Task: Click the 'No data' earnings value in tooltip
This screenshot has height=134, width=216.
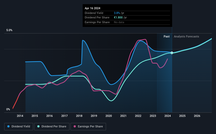Action: click(x=119, y=22)
